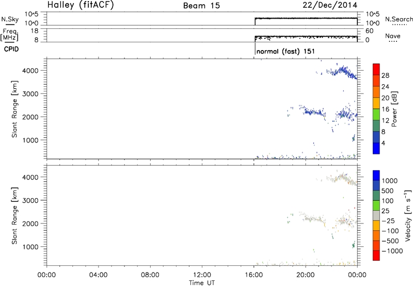This screenshot has height=286, width=413.
Task: Click the frequency trace in the Freq. panel
Action: [306, 36]
